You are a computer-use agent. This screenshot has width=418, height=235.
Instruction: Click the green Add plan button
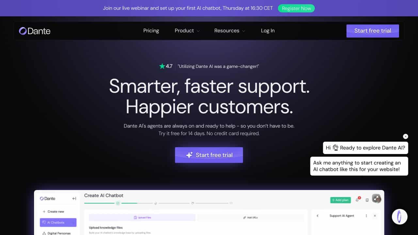point(341,200)
